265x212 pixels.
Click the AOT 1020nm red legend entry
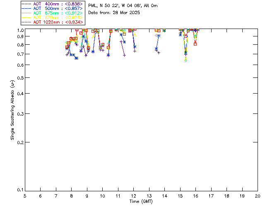58,22
